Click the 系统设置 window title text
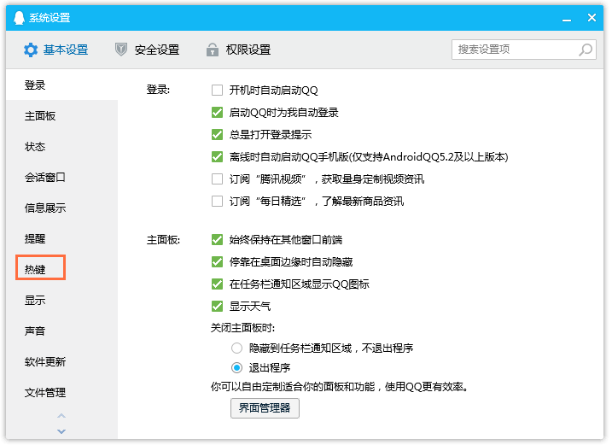The height and width of the screenshot is (445, 612). 50,18
